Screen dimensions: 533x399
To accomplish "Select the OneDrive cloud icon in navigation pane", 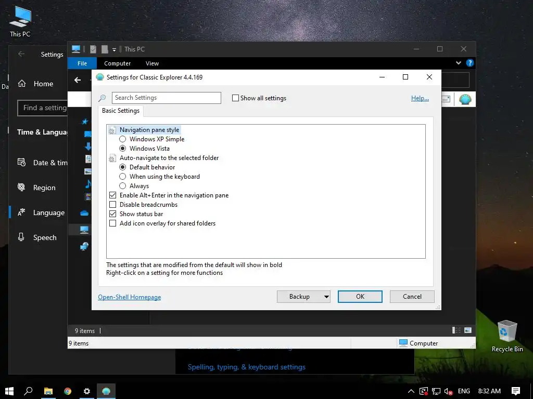I will [84, 213].
